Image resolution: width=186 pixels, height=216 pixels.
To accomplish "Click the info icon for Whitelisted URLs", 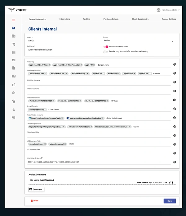I will 175,136.
